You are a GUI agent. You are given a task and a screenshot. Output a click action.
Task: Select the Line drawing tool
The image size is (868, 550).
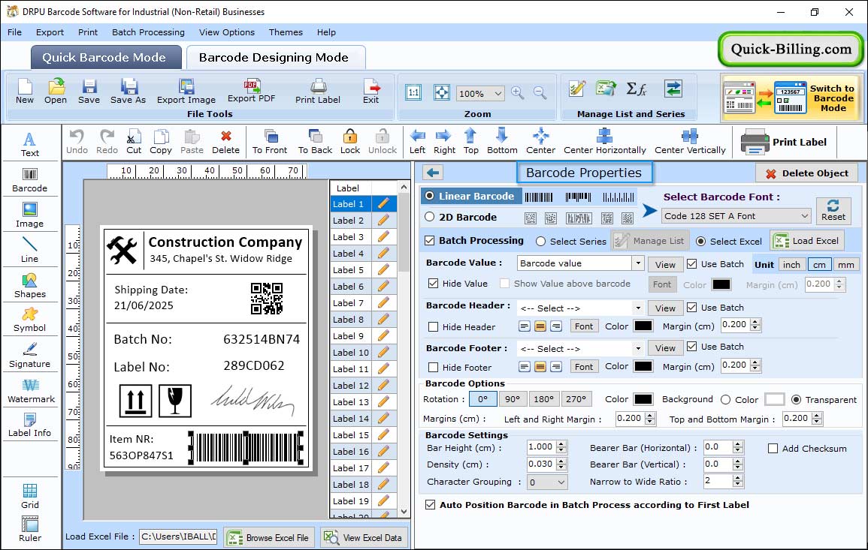(x=30, y=251)
